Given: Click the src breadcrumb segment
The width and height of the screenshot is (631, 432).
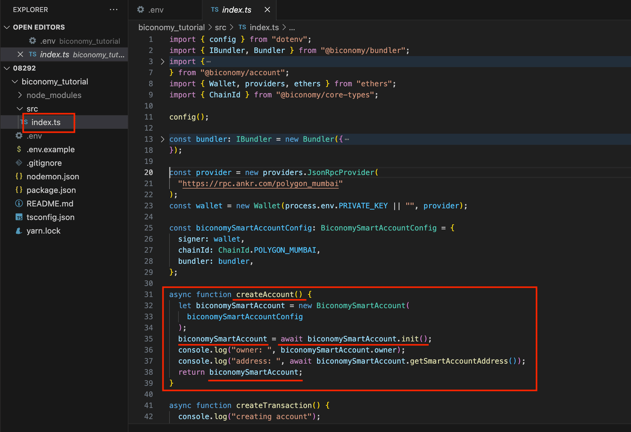Looking at the screenshot, I should tap(221, 27).
